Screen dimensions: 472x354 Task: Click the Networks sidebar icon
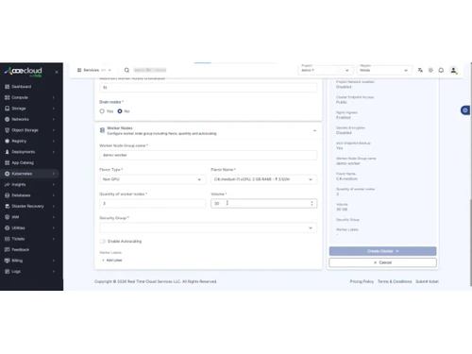(x=8, y=119)
